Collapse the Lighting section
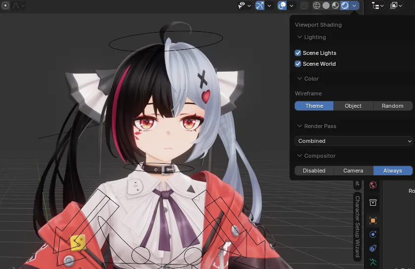 [x=312, y=37]
